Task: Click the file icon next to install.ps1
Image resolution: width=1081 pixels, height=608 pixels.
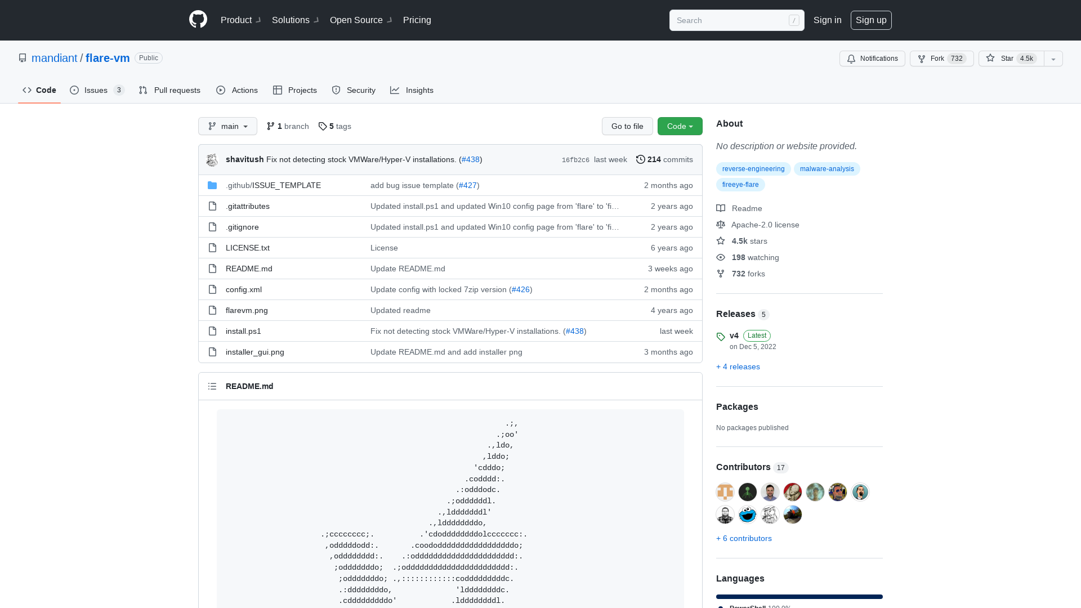Action: pos(212,331)
